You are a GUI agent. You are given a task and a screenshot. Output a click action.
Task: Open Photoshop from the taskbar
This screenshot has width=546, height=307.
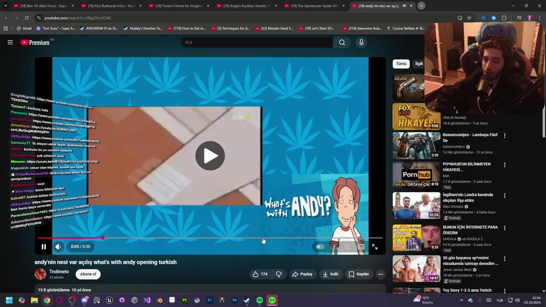235,300
